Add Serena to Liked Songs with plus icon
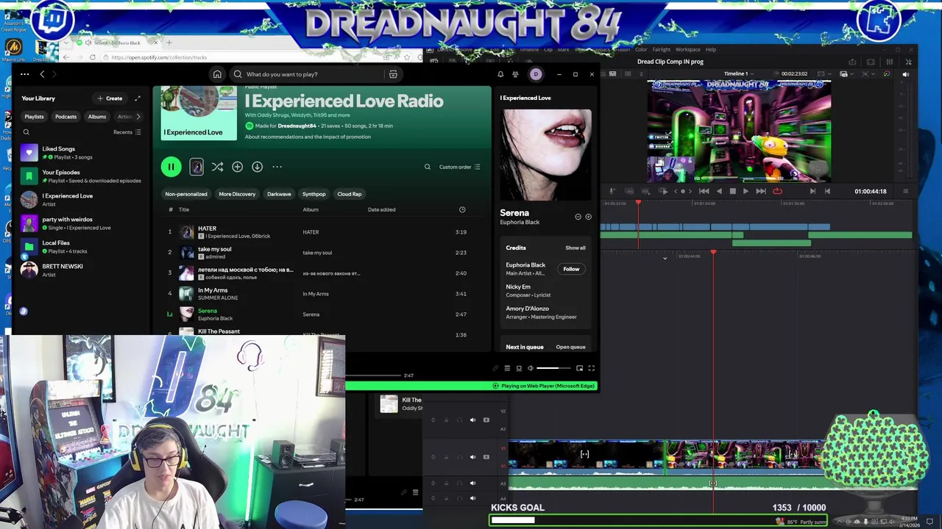 [588, 217]
